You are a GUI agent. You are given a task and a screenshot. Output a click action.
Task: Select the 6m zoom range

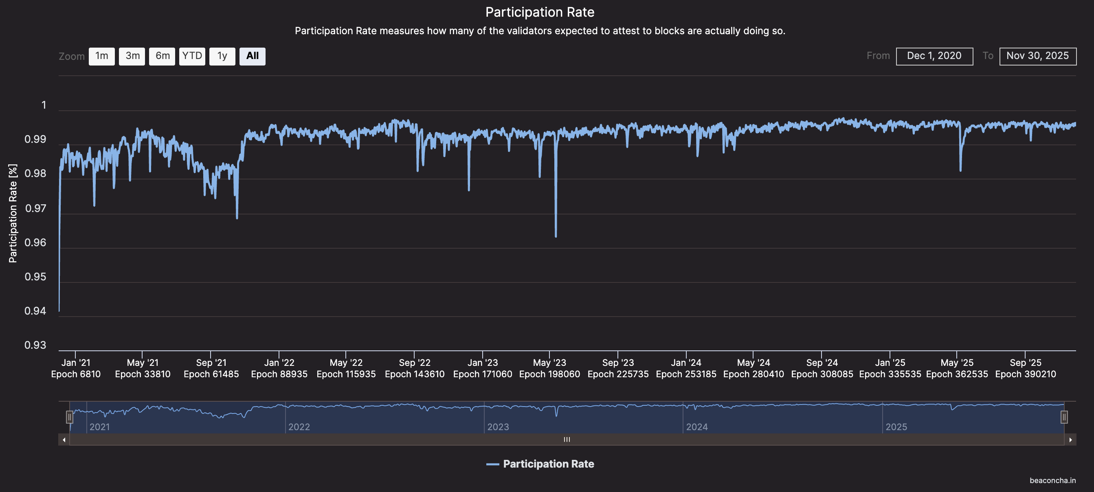pos(162,56)
